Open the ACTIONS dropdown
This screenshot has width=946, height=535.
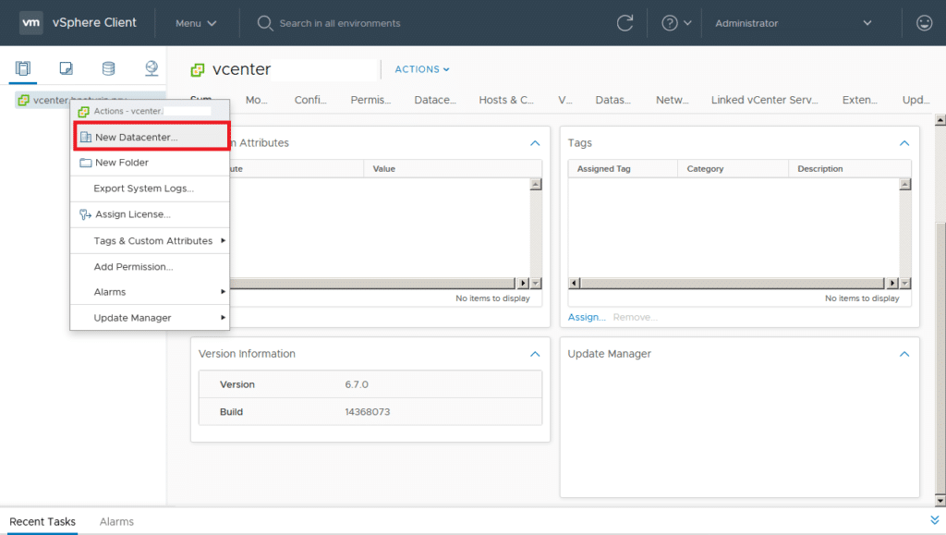coord(422,69)
